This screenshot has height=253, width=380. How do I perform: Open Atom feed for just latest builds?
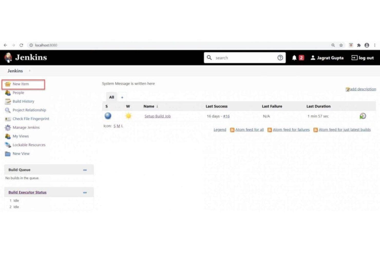[345, 130]
